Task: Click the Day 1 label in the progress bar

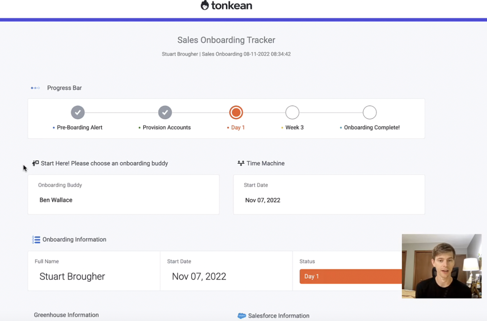Action: coord(238,127)
